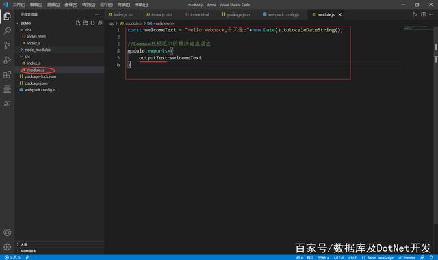Open the Source Control view
Image resolution: width=438 pixels, height=260 pixels.
pos(8,45)
